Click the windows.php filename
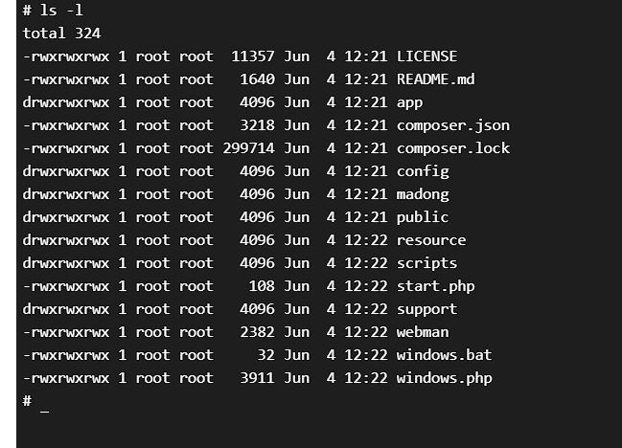 click(x=444, y=378)
